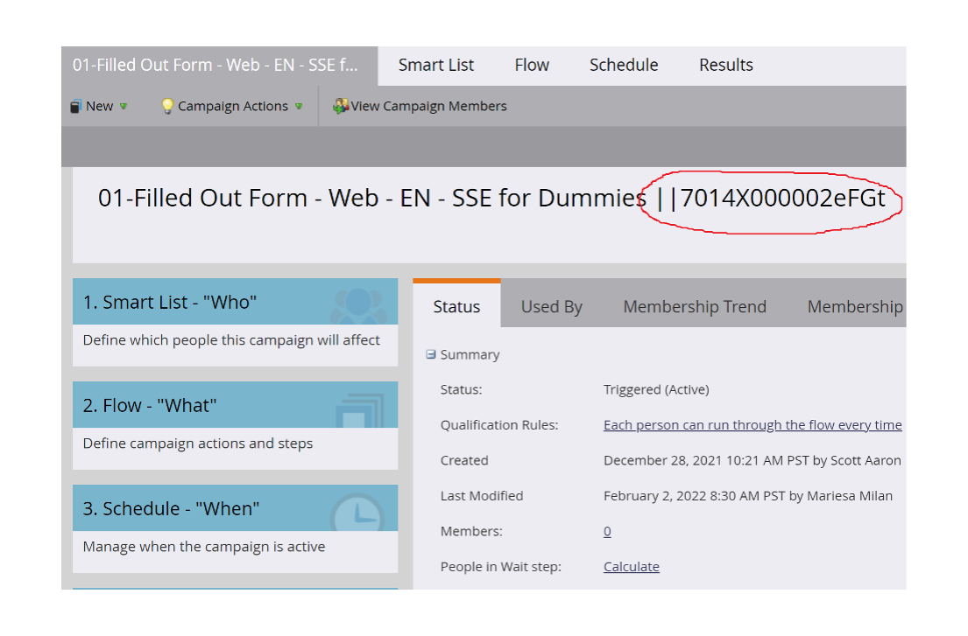Click the Triggered (Active) status value

[656, 389]
